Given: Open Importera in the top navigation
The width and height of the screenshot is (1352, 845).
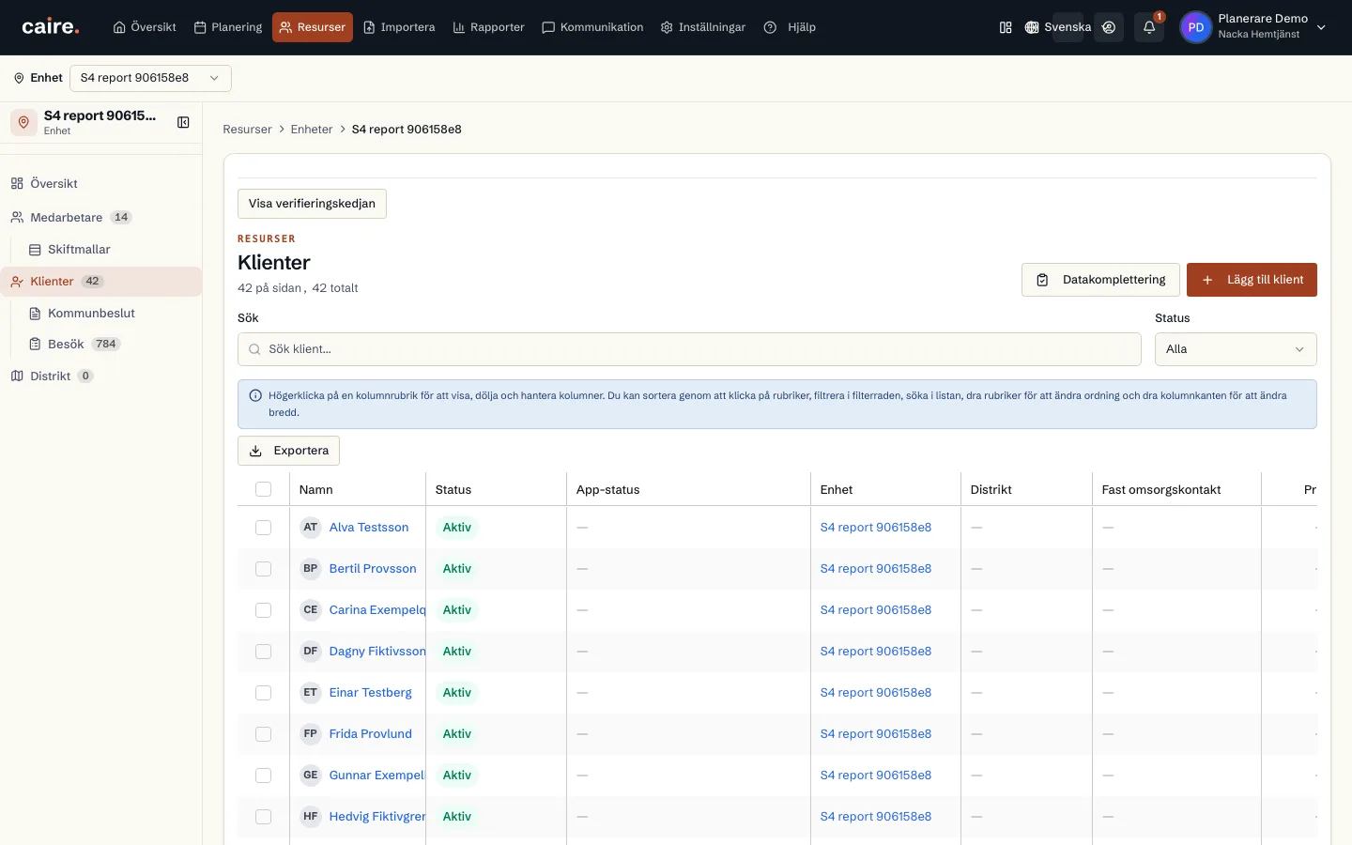Looking at the screenshot, I should tap(399, 27).
